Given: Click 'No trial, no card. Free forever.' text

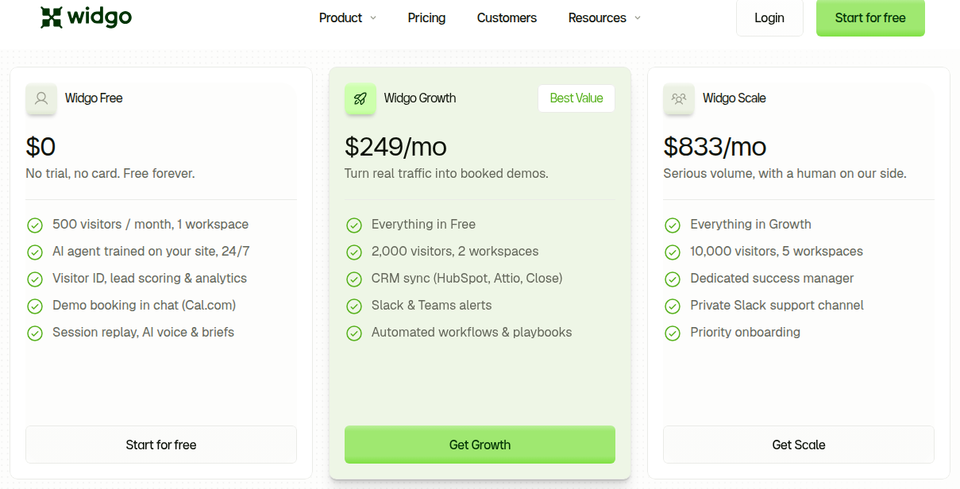Looking at the screenshot, I should pyautogui.click(x=110, y=173).
